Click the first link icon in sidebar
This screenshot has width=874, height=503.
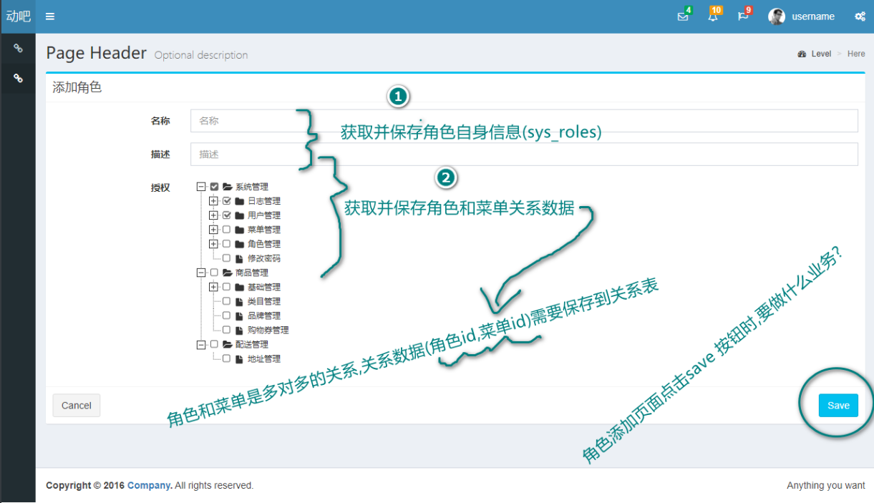(18, 49)
